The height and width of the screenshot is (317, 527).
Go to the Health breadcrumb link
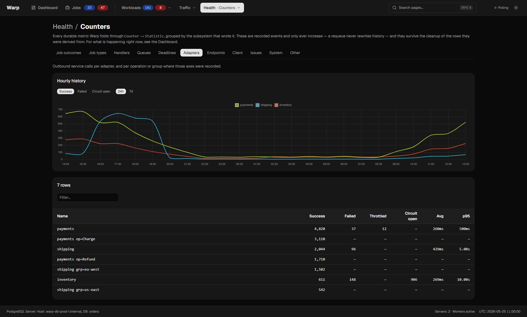point(63,27)
